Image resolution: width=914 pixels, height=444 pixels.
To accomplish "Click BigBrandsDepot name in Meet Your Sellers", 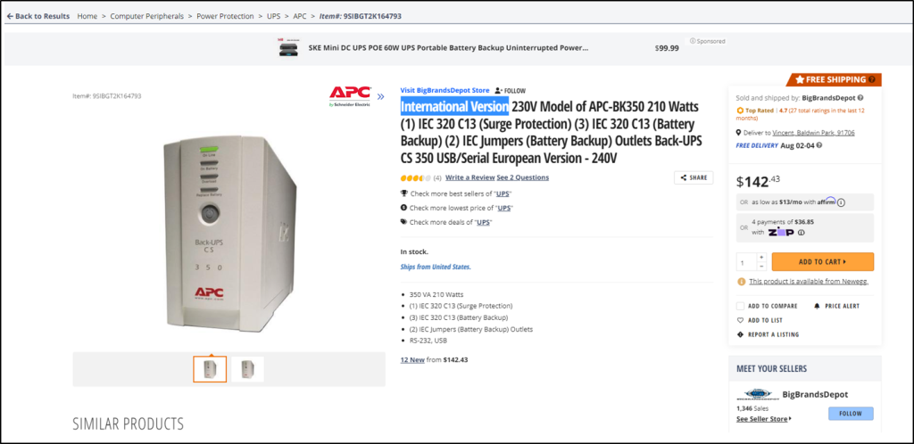I will pyautogui.click(x=815, y=395).
